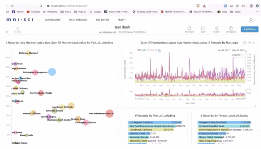Open the HELP dropdown menu
Viewport: 261px width, 149px height.
(x=122, y=20)
